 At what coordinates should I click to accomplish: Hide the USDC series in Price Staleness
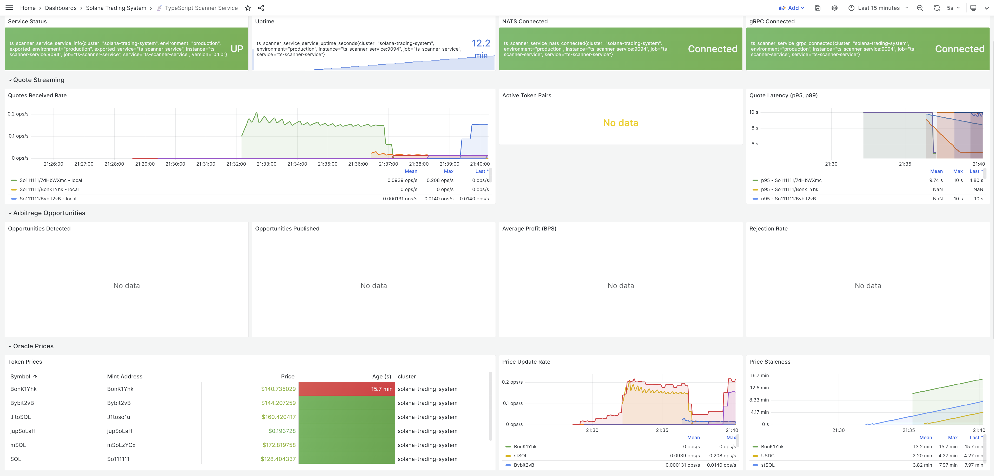click(x=768, y=455)
